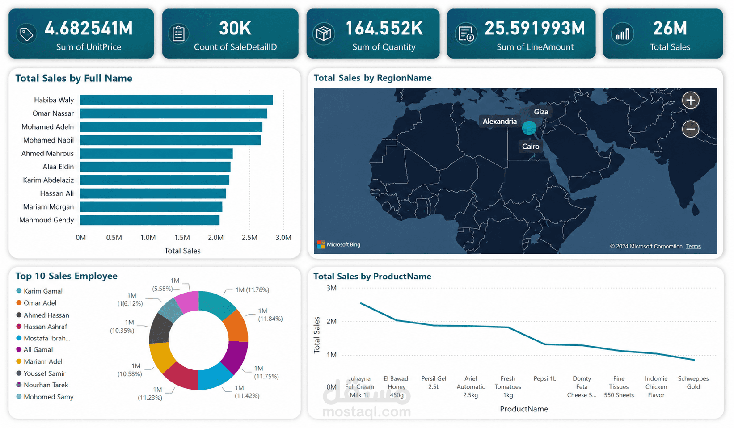Click the Indomie Chicken Flavor axis label

pyautogui.click(x=656, y=387)
